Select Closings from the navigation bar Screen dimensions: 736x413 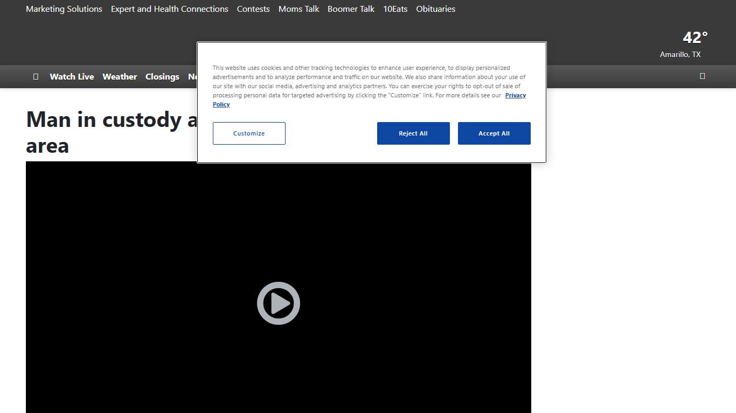[x=162, y=76]
